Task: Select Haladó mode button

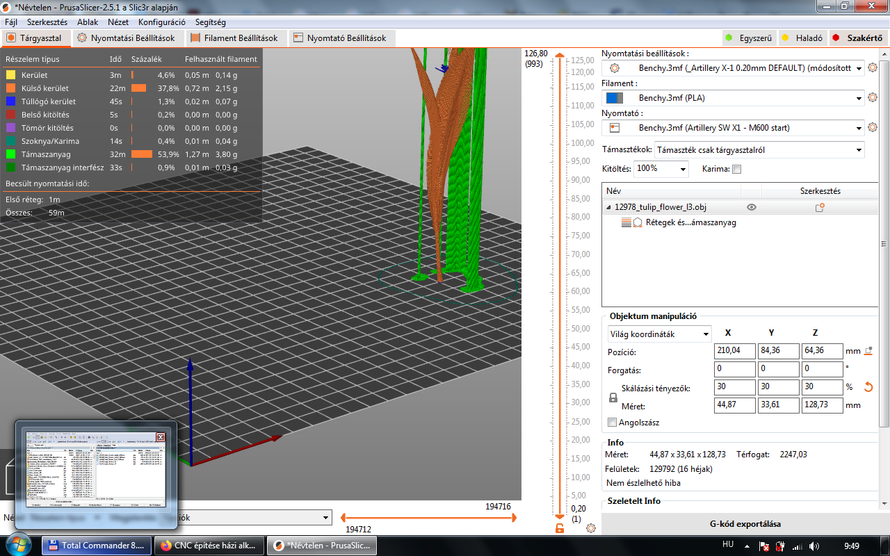Action: [x=801, y=38]
